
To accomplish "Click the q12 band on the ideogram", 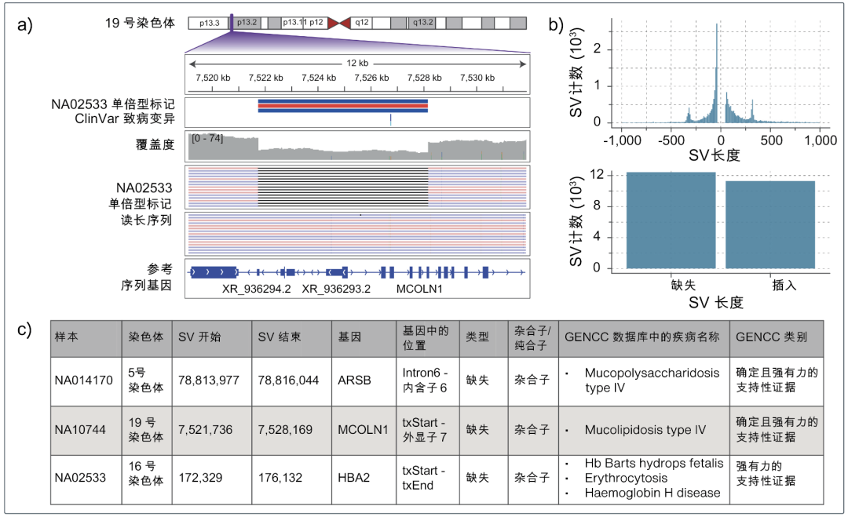I will 362,23.
